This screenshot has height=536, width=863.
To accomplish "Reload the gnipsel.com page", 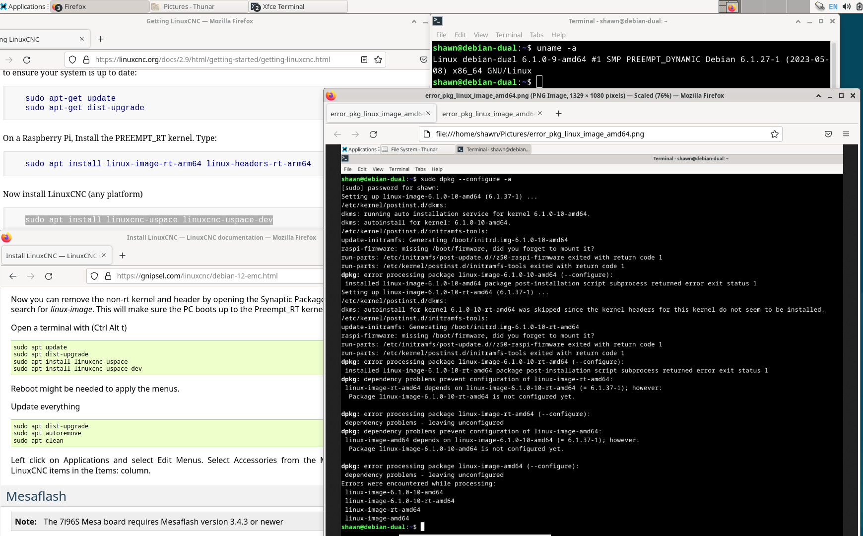I will click(x=49, y=276).
